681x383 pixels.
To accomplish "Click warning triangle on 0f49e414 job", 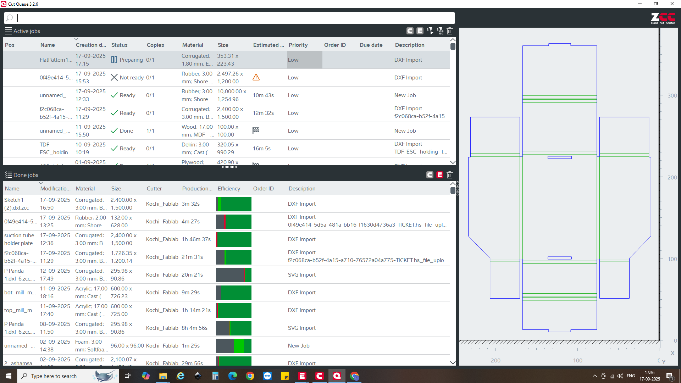I will point(256,77).
